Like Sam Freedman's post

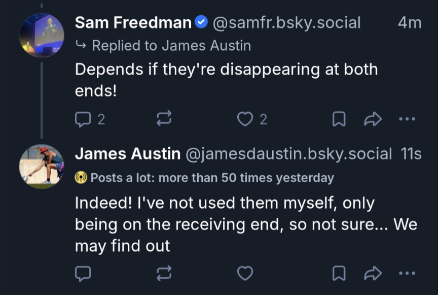[x=245, y=119]
